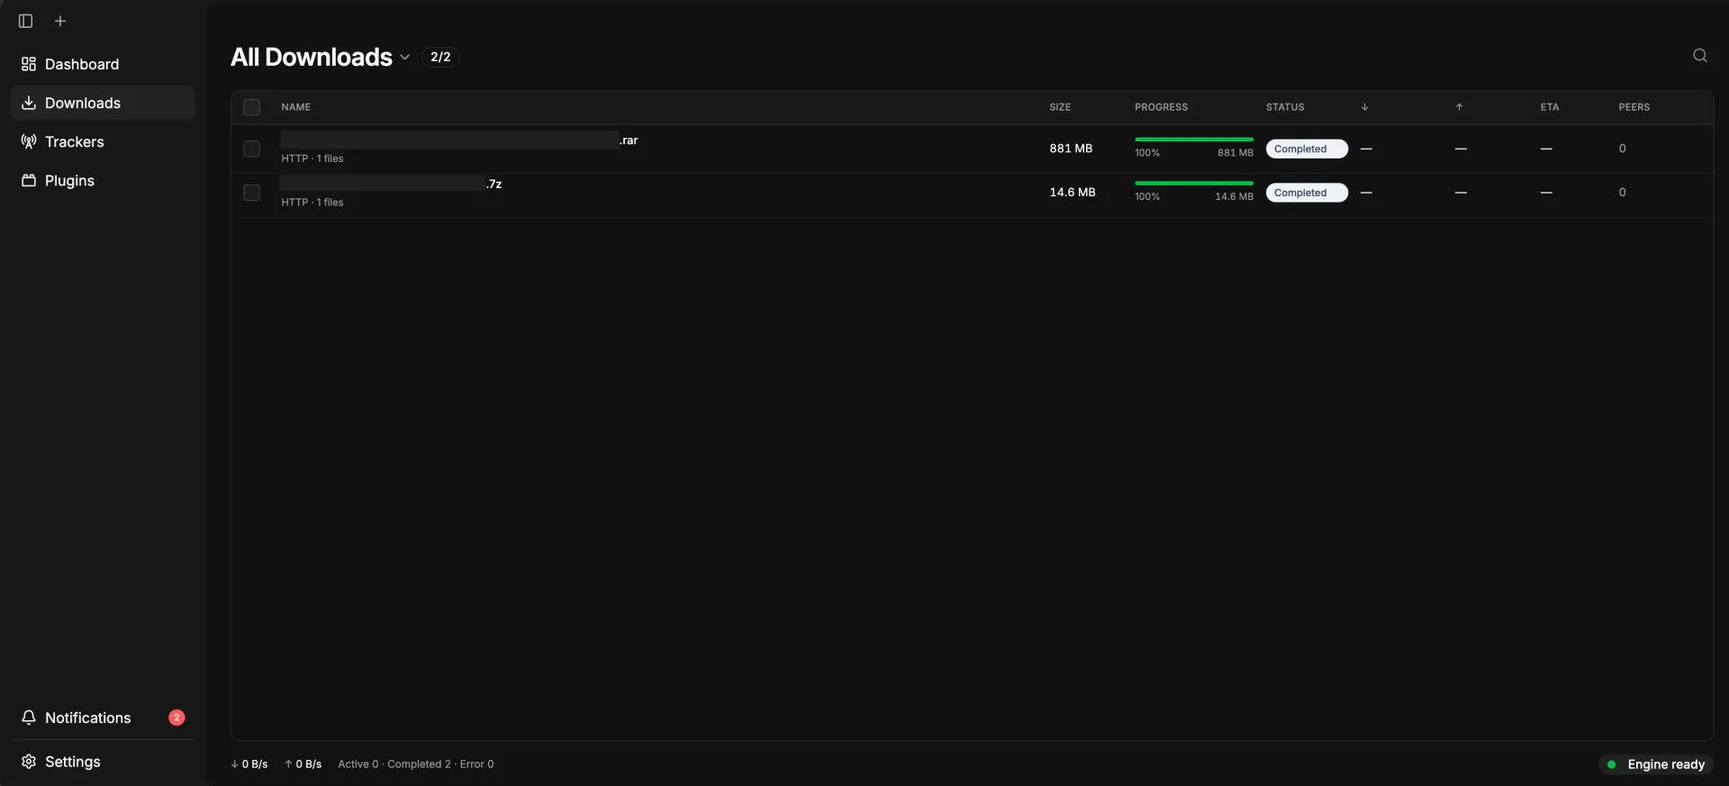The width and height of the screenshot is (1729, 786).
Task: Click the green Engine ready status dot
Action: [x=1611, y=764]
